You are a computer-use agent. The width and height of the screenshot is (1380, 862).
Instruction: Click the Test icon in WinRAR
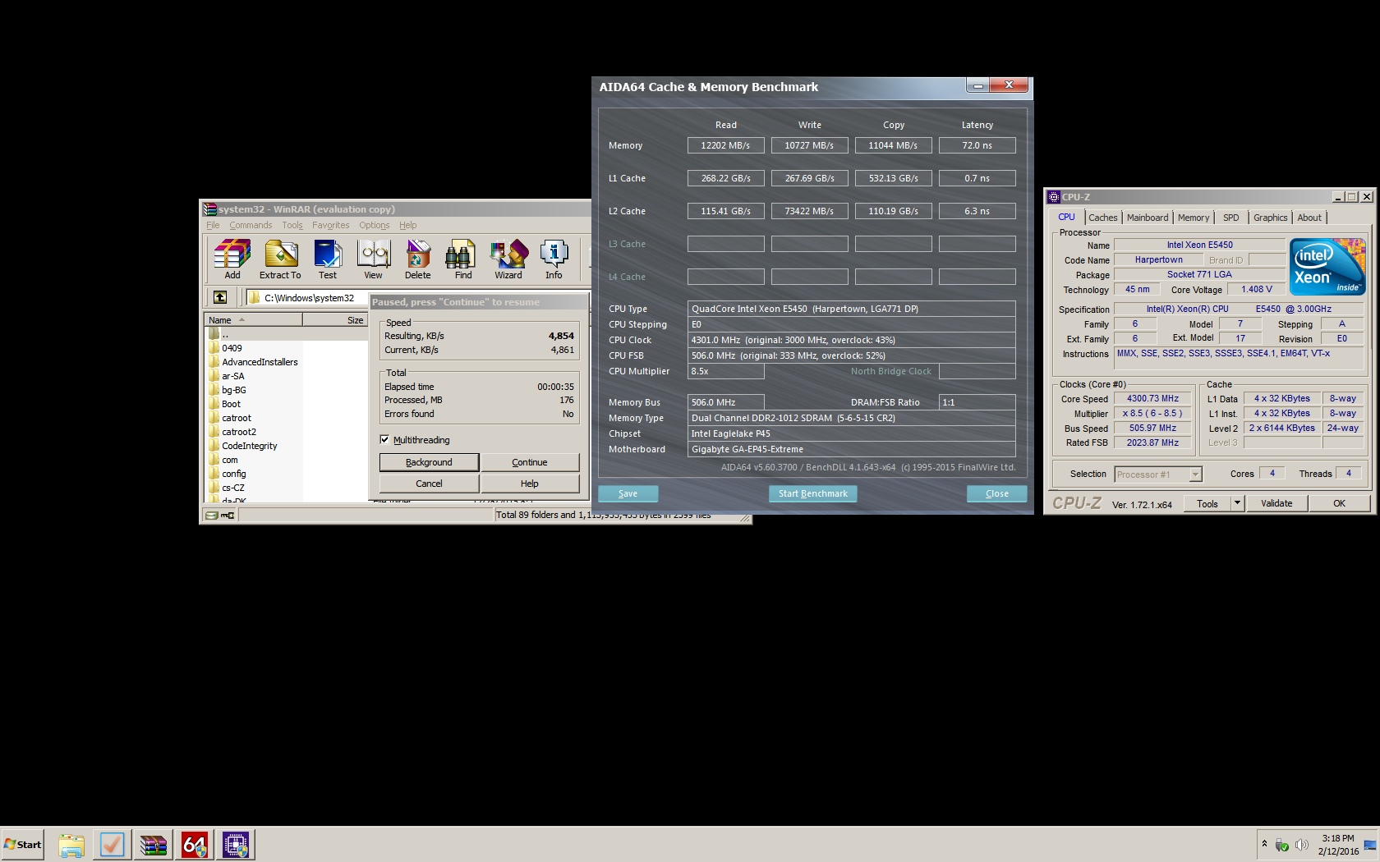coord(328,259)
